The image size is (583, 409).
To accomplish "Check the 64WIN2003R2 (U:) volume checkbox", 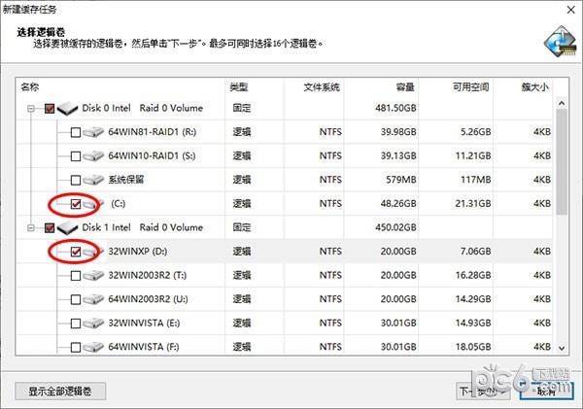I will (x=76, y=299).
